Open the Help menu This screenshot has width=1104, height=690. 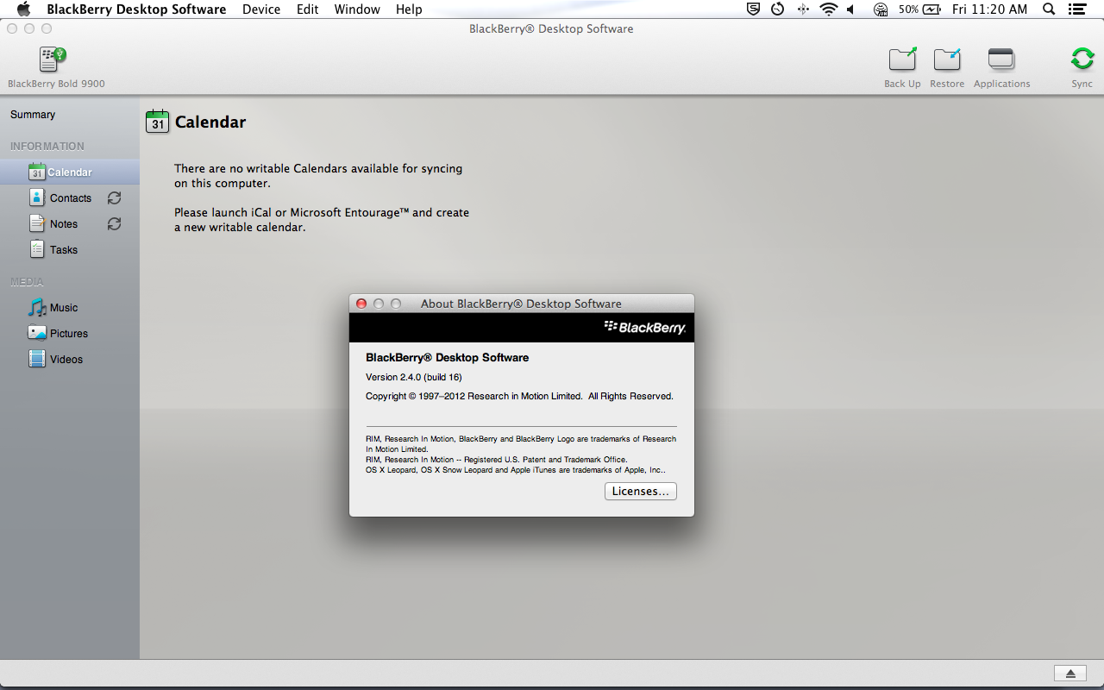(x=409, y=9)
